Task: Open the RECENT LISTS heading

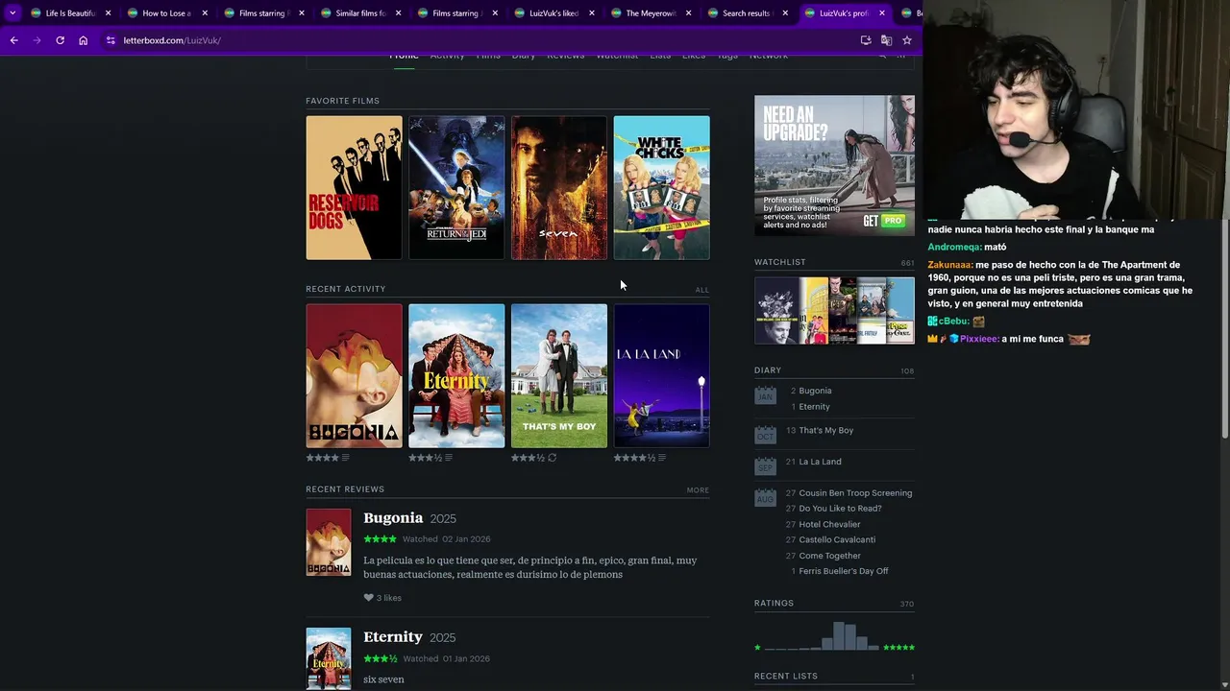Action: pyautogui.click(x=786, y=677)
